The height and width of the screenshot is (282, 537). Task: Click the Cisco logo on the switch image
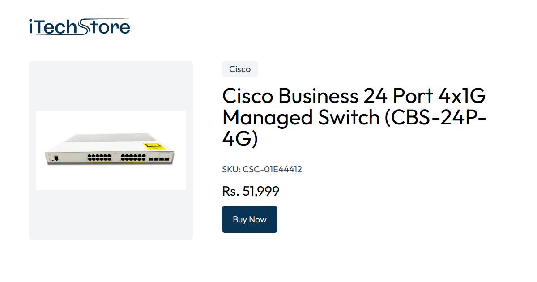51,155
